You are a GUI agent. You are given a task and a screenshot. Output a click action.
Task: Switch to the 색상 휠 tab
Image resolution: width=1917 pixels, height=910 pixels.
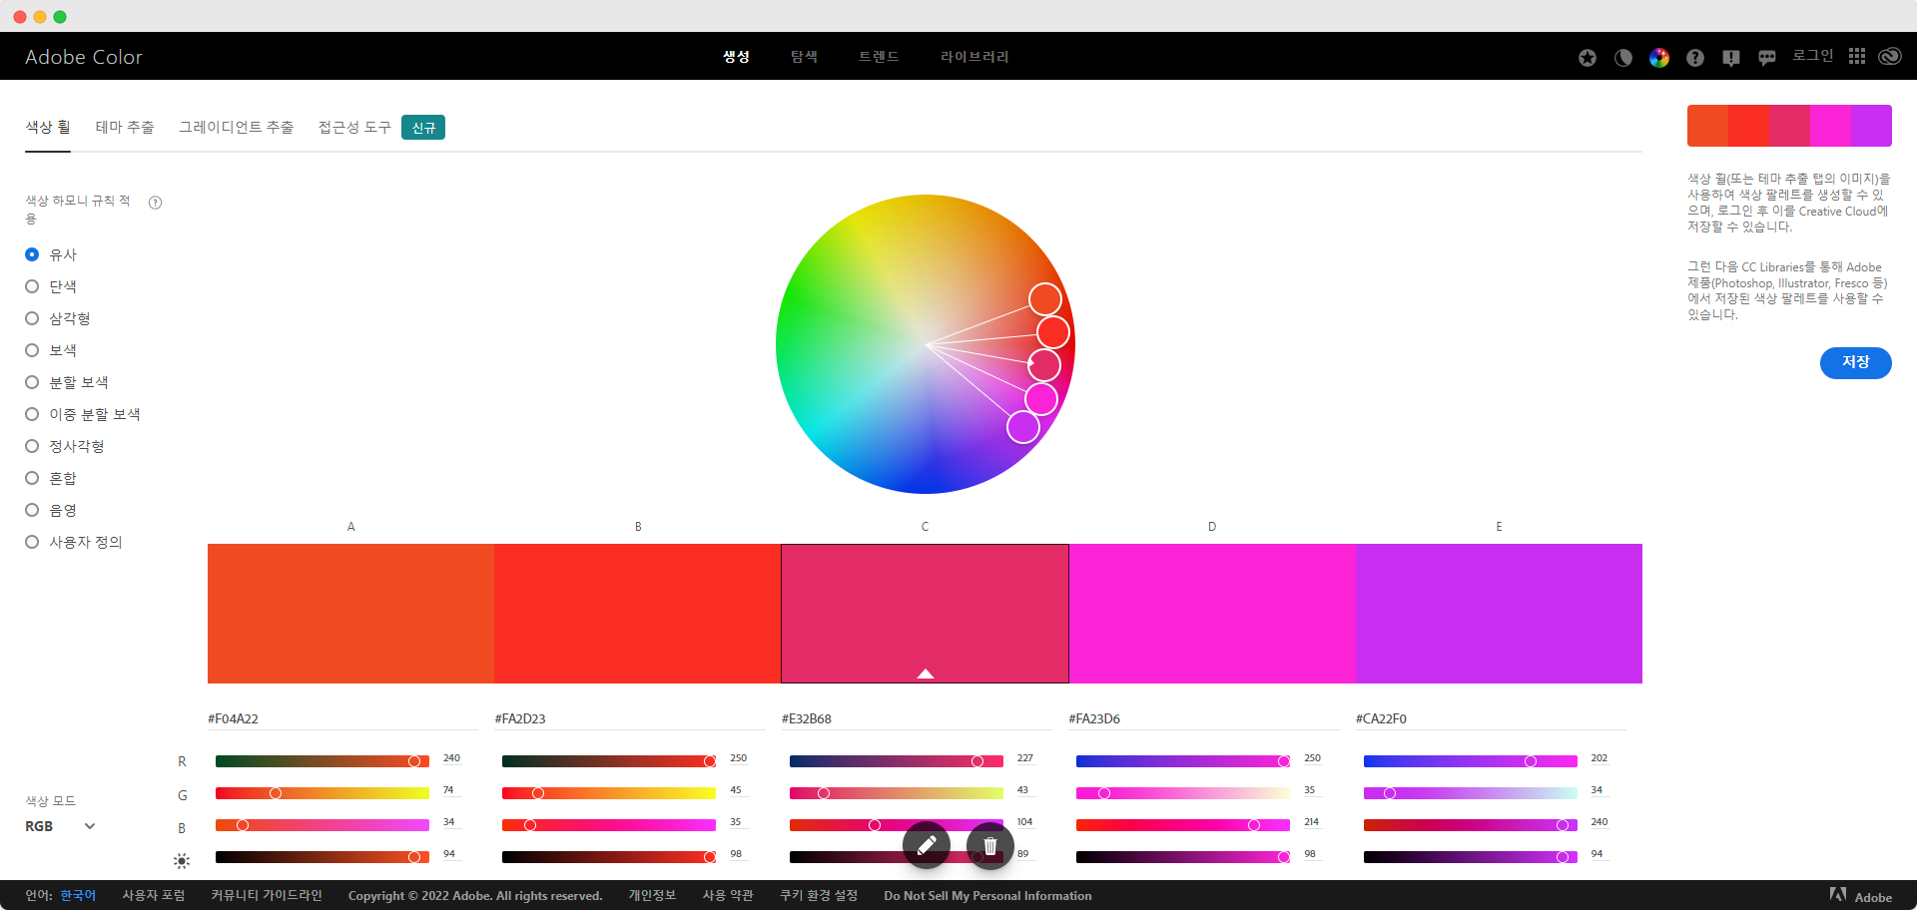pos(48,128)
